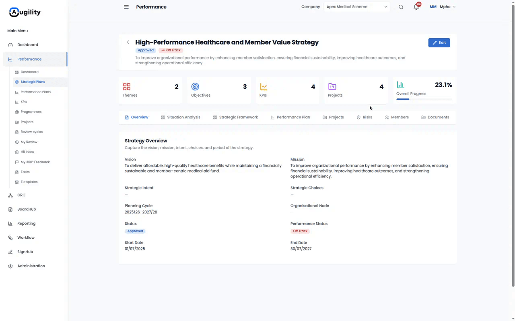Click the KPIs chart icon
This screenshot has width=515, height=321.
pyautogui.click(x=264, y=87)
